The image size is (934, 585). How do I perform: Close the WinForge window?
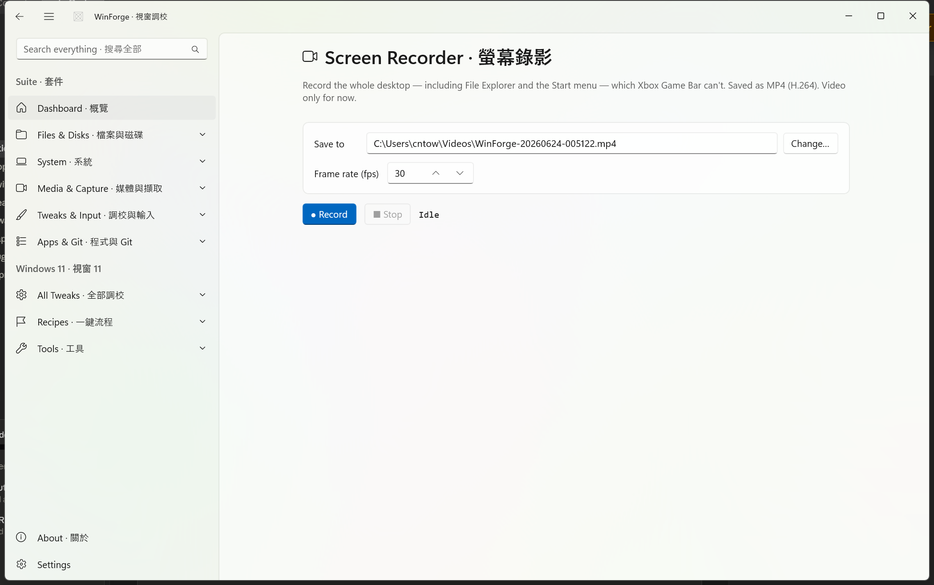tap(913, 16)
